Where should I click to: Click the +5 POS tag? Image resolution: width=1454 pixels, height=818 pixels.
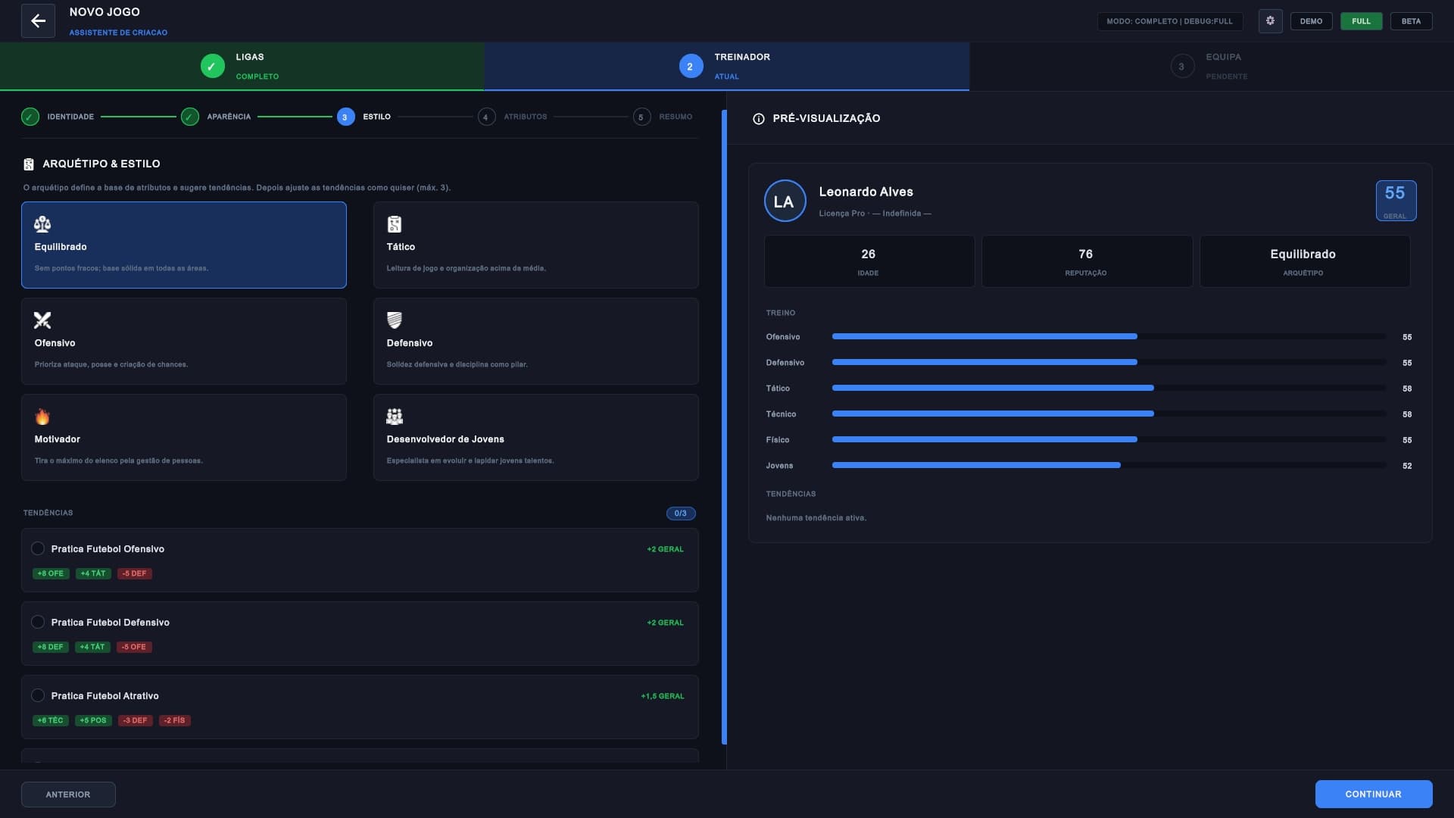pyautogui.click(x=93, y=720)
